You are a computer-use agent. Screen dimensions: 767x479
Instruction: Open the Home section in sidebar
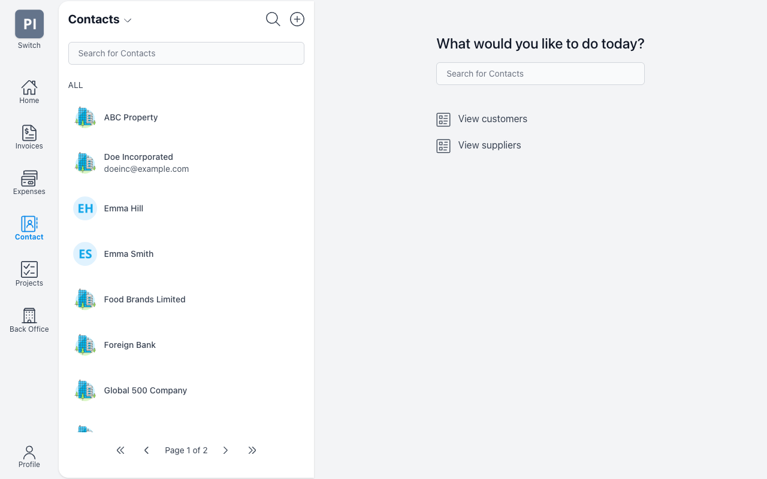point(29,92)
